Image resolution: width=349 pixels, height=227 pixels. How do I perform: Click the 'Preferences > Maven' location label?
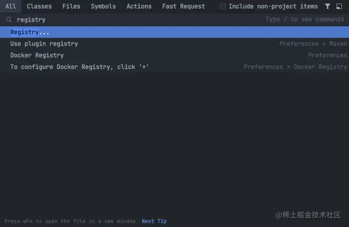pos(313,44)
